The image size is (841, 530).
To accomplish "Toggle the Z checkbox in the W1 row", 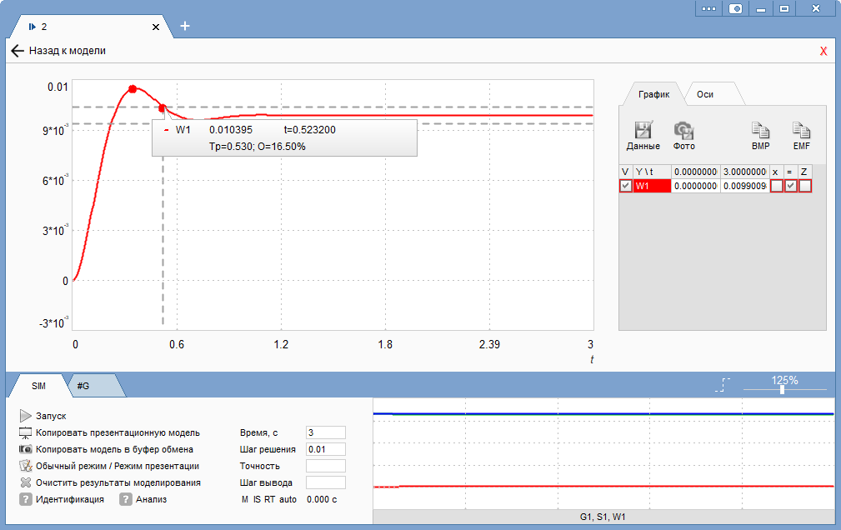I will pos(805,186).
